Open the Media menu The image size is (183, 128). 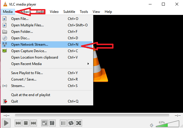[8, 12]
